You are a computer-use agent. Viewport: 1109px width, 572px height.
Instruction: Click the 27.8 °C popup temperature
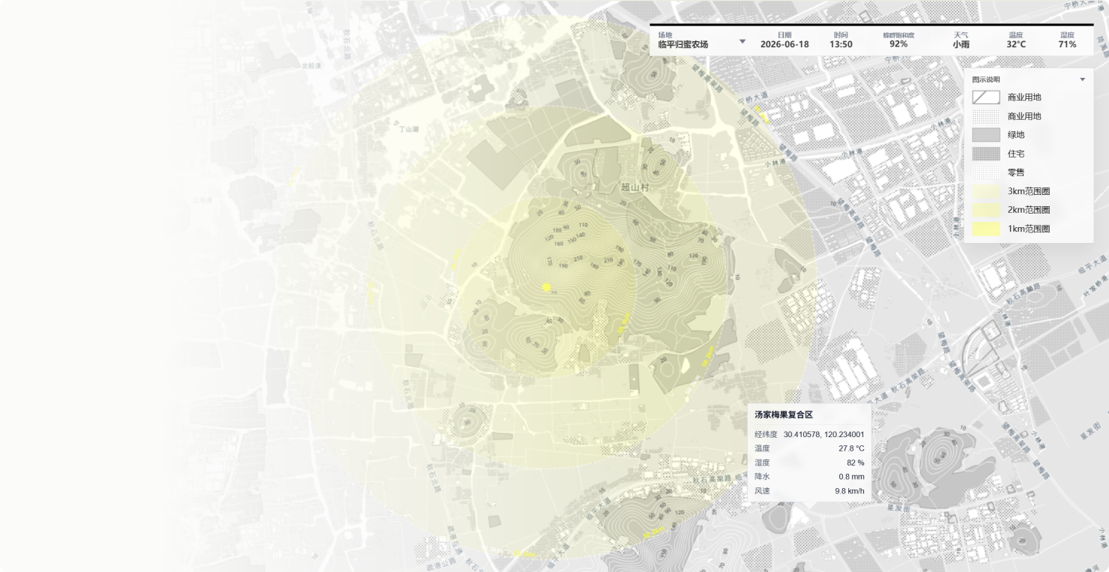[x=851, y=448]
